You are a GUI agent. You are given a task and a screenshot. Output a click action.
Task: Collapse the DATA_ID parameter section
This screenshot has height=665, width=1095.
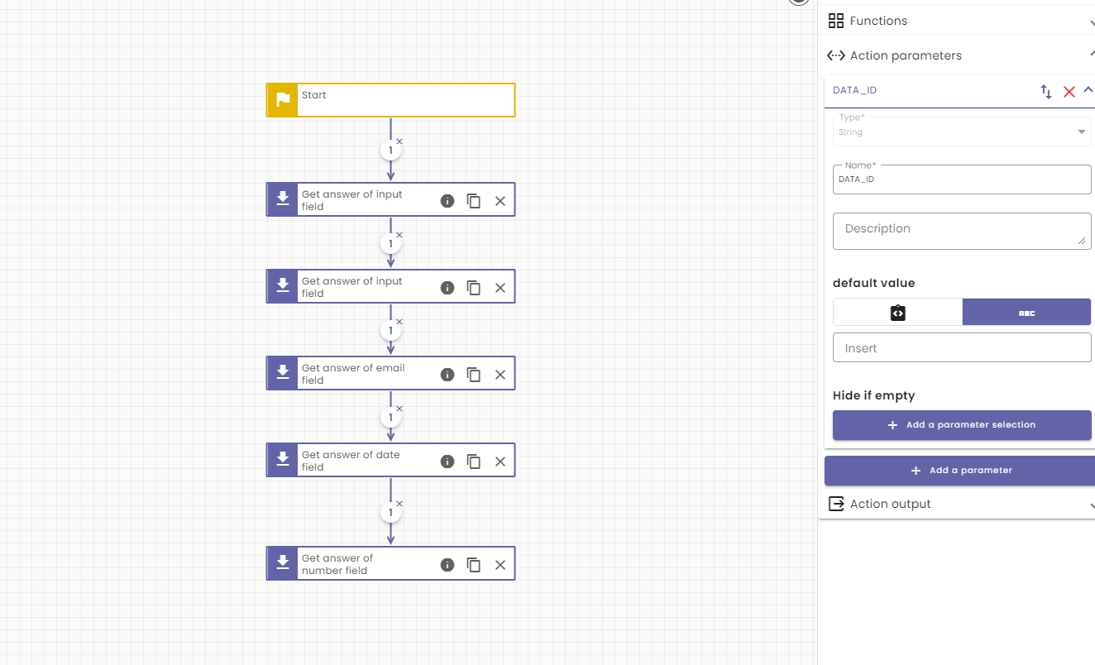1088,90
